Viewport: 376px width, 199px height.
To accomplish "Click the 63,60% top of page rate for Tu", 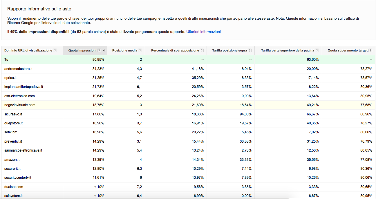I will point(312,60).
